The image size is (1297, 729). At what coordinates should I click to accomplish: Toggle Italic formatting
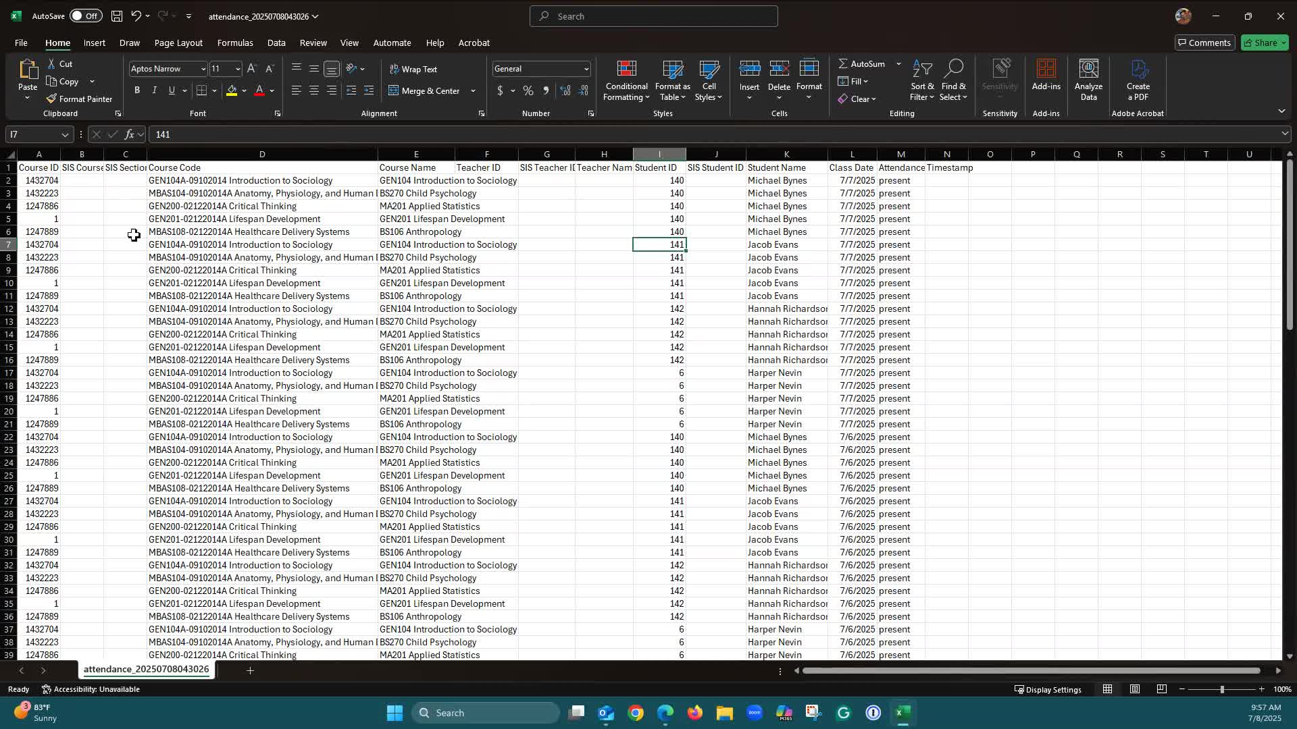click(x=154, y=90)
